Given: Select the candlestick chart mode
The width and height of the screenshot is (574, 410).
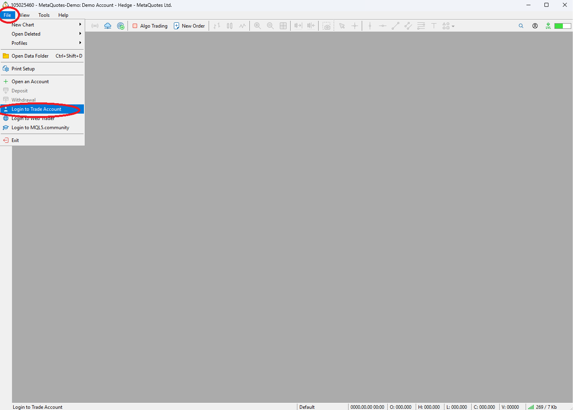Looking at the screenshot, I should click(229, 26).
